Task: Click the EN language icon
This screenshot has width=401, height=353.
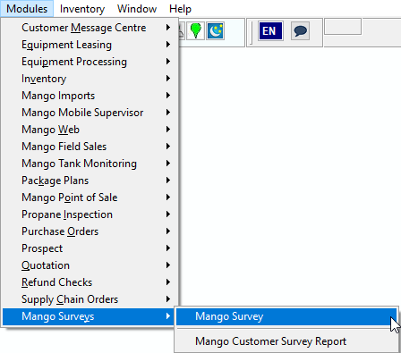Action: (270, 30)
